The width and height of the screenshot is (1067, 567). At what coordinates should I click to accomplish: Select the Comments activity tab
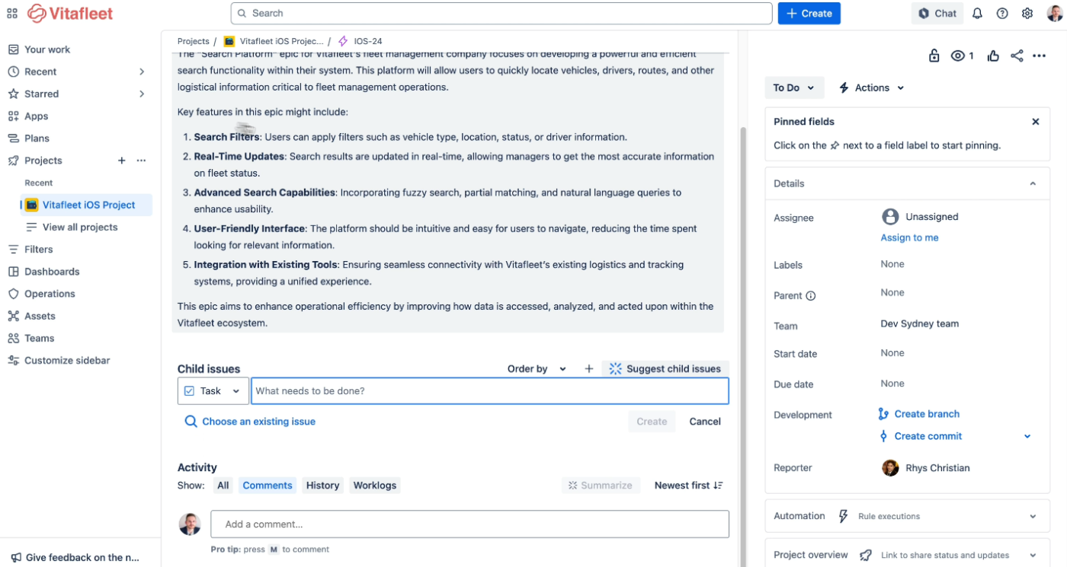[x=268, y=486]
